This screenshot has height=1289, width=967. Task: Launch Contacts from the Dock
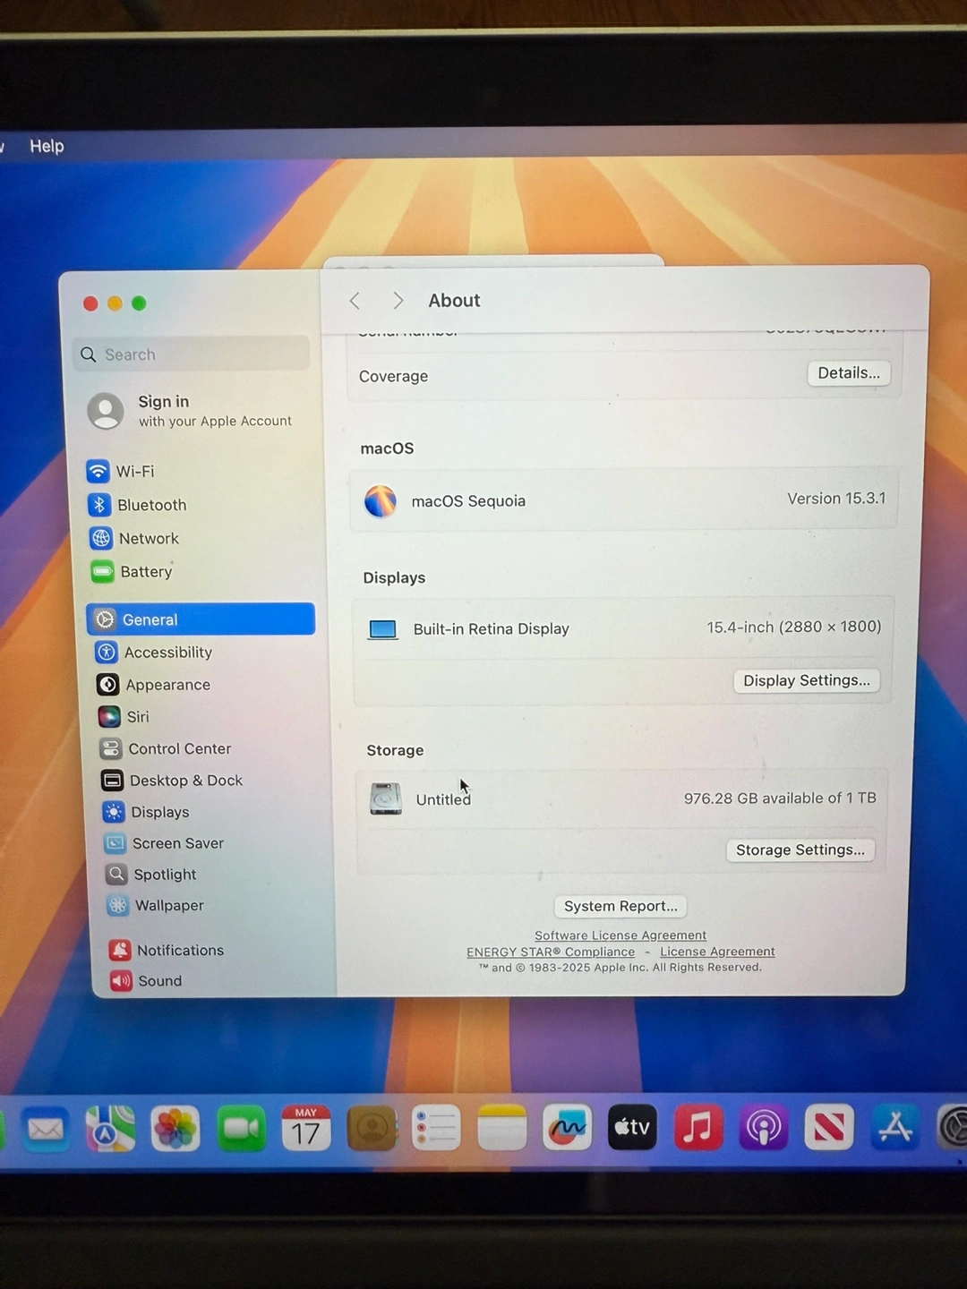(372, 1128)
